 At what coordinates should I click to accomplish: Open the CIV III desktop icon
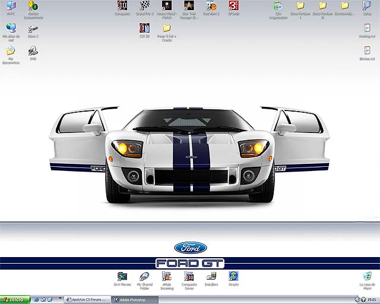(x=144, y=28)
